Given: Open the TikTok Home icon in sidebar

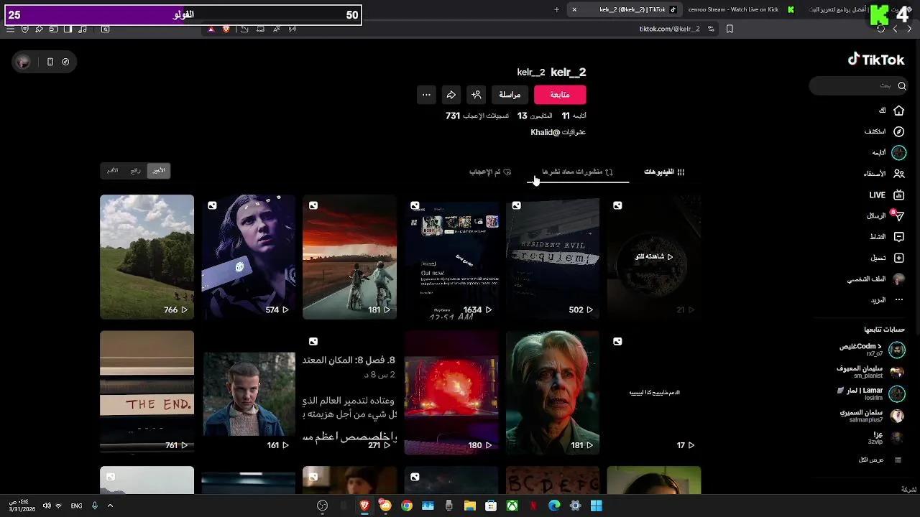Looking at the screenshot, I should [x=898, y=111].
